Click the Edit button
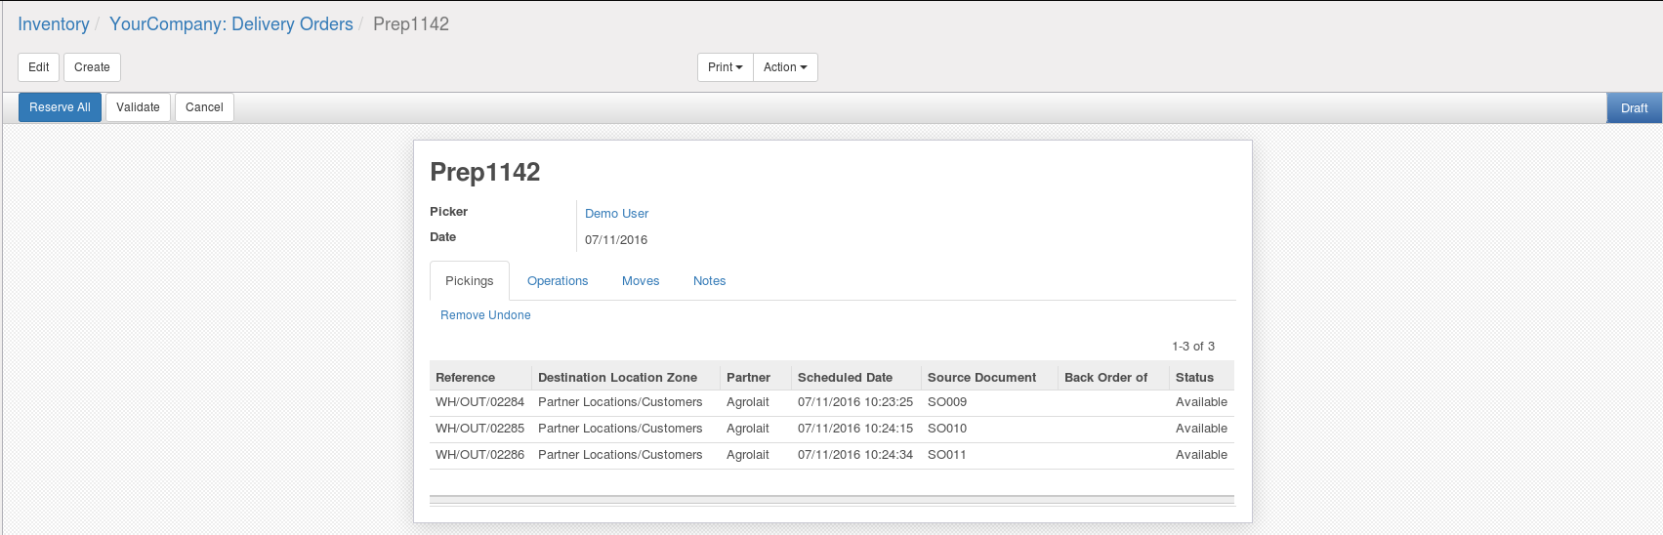Viewport: 1663px width, 535px height. [39, 67]
